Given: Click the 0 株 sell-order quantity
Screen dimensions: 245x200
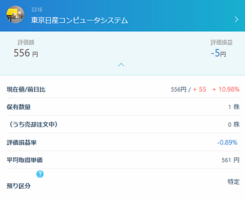Looking at the screenshot, I should click(x=234, y=124).
